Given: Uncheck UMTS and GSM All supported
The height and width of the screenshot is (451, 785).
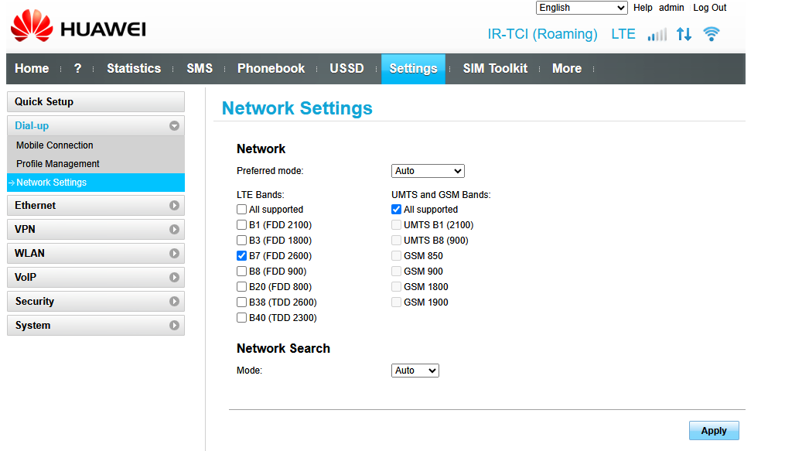Looking at the screenshot, I should (397, 210).
